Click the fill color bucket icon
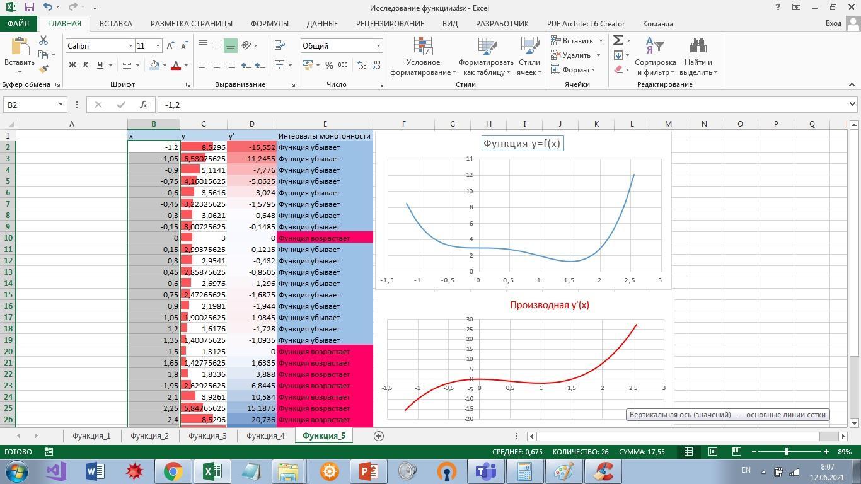This screenshot has height=484, width=861. pos(154,65)
